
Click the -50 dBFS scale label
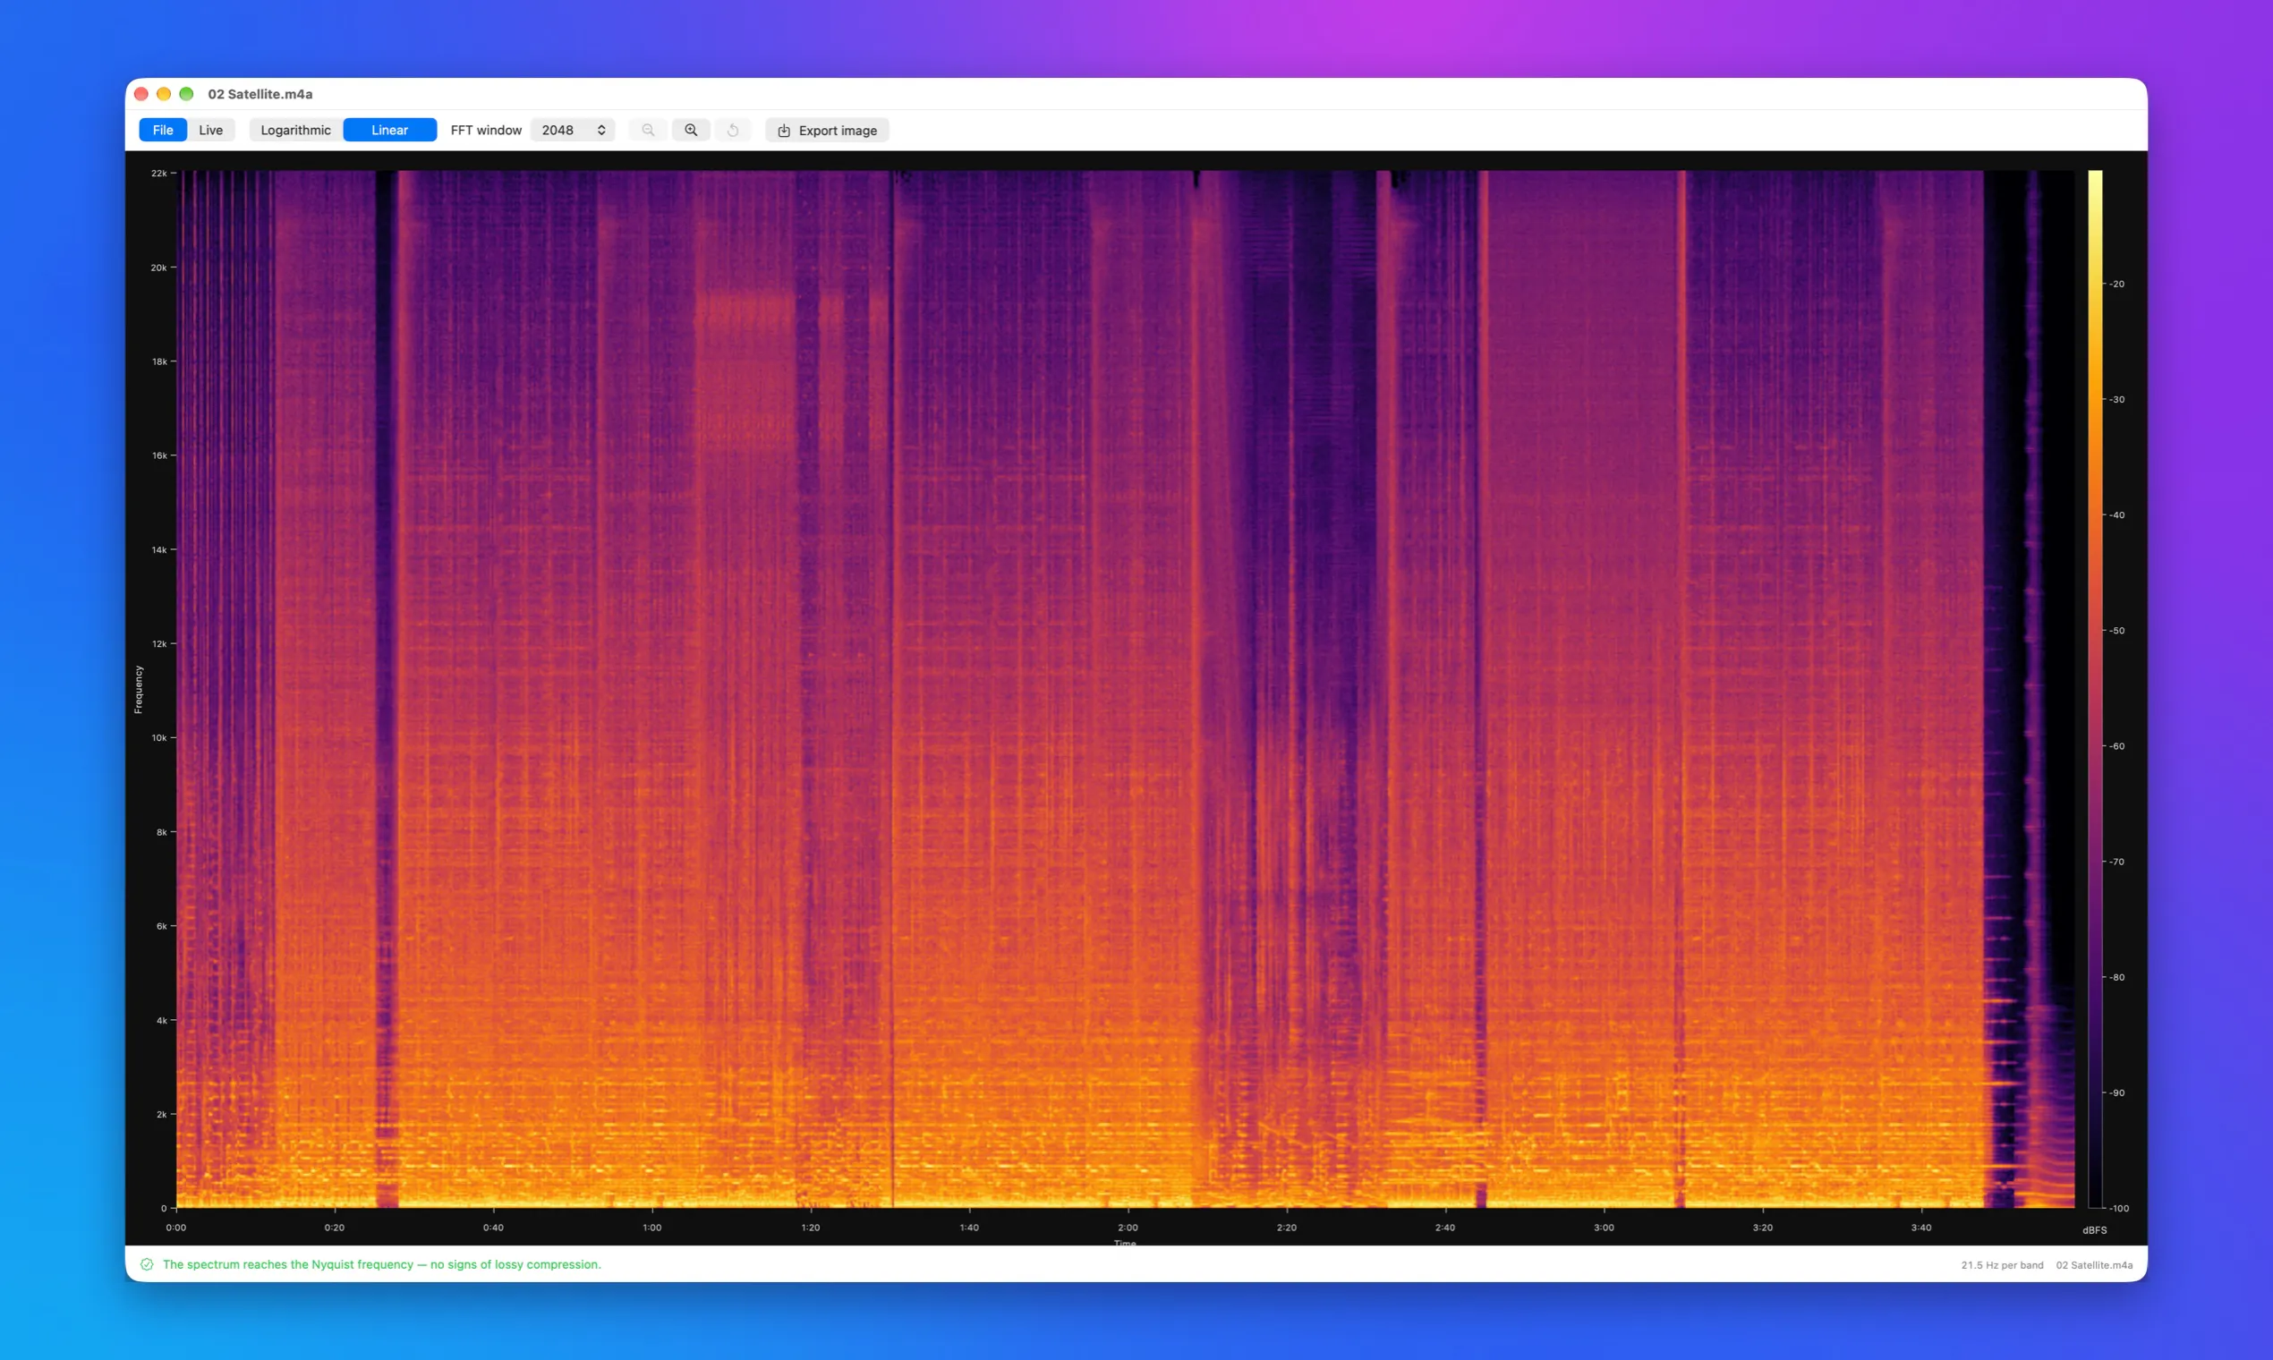coord(2116,631)
